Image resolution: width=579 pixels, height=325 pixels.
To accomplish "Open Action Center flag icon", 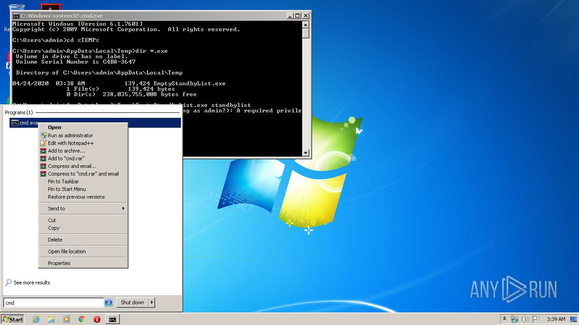I will click(x=536, y=319).
